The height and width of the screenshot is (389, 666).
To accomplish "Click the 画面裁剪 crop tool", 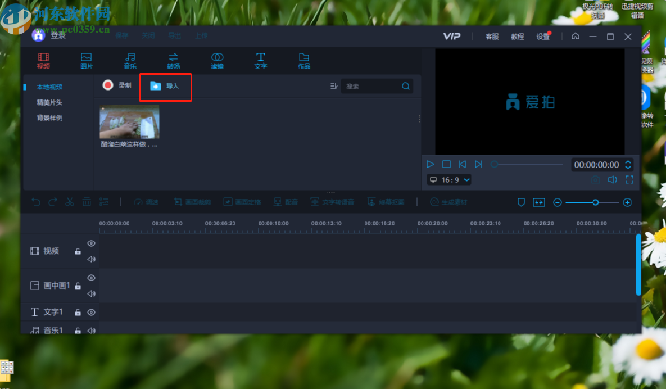I will (x=192, y=202).
